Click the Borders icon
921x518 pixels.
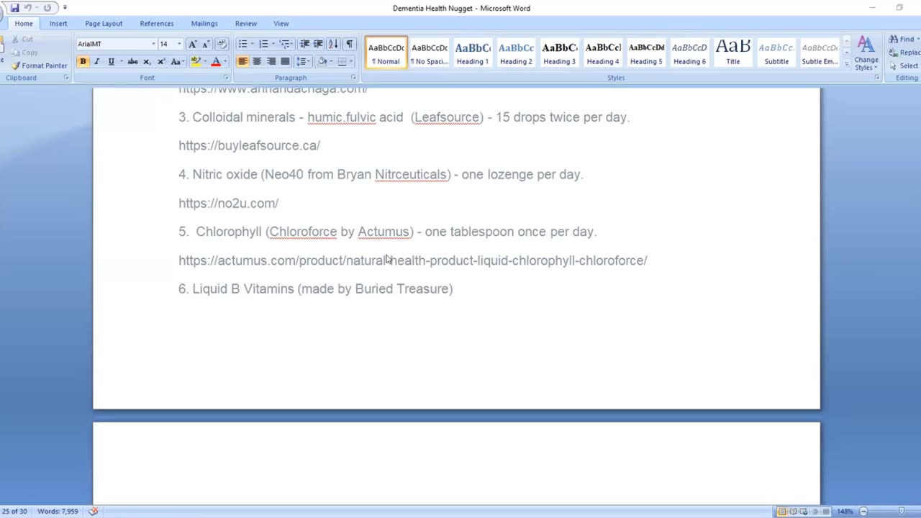[x=342, y=62]
